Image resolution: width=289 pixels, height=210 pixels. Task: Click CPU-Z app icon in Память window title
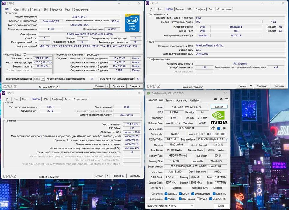(x=4, y=93)
